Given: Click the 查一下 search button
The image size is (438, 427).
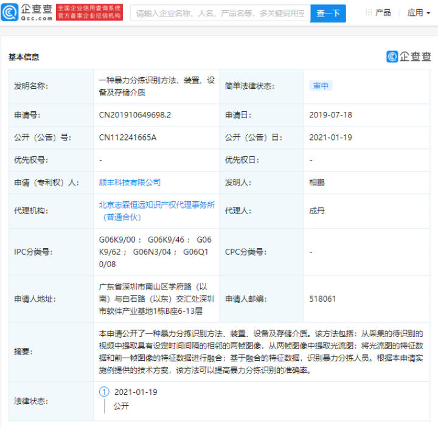Looking at the screenshot, I should pyautogui.click(x=328, y=13).
